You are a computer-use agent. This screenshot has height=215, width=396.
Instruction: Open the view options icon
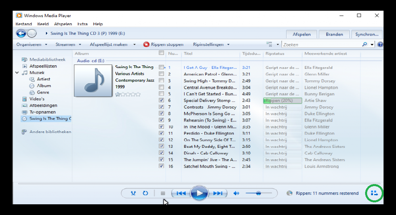point(269,44)
